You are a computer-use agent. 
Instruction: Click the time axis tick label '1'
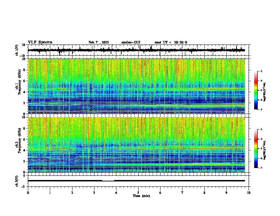pyautogui.click(x=50, y=193)
